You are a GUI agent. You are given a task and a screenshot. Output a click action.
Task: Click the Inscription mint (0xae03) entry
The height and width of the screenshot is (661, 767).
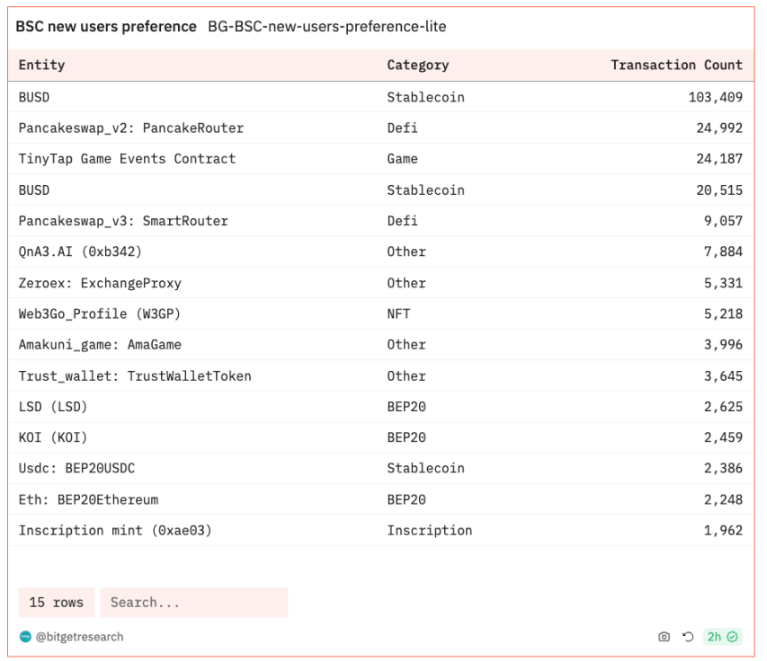[x=115, y=531]
